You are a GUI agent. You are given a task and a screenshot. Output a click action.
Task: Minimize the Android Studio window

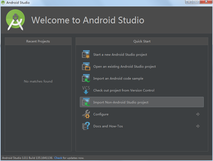[x=189, y=2]
